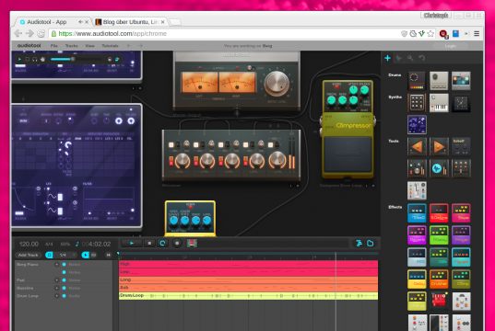Open the waveform samples tab in side panel
Image resolution: width=495 pixels, height=331 pixels.
[x=399, y=58]
